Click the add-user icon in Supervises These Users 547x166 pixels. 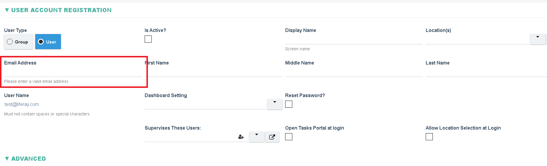click(x=241, y=137)
